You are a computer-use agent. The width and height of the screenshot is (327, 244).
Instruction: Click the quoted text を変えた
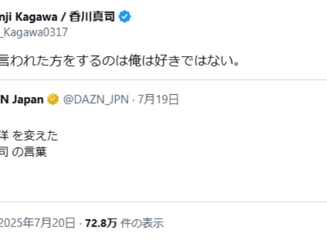point(35,136)
